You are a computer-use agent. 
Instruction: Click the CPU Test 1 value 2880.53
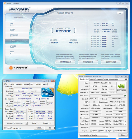[107, 30]
